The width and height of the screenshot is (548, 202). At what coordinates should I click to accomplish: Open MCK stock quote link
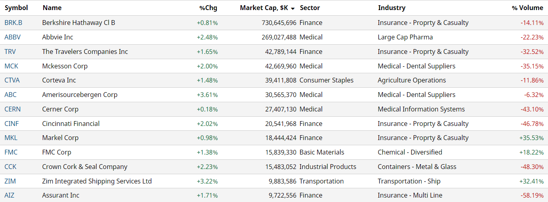pyautogui.click(x=11, y=66)
